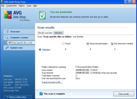
Task: Click the virus bug icon beside Infections
Action: pyautogui.click(x=40, y=50)
